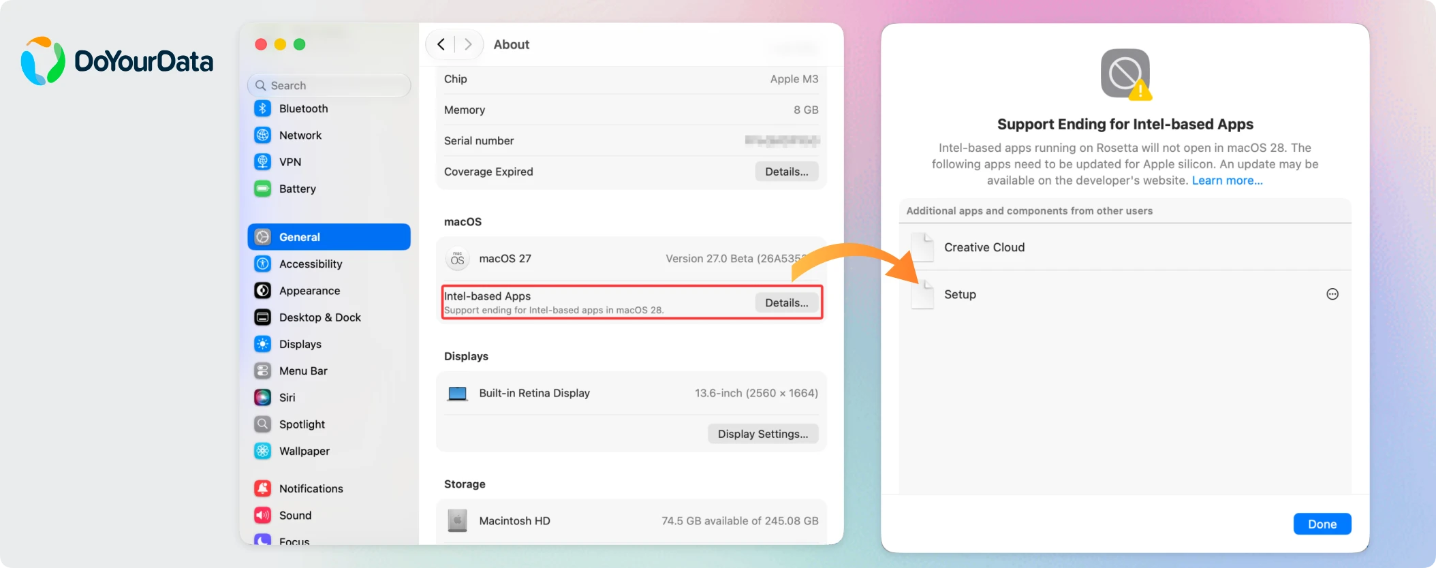The height and width of the screenshot is (568, 1436).
Task: Click the Built-in Retina Display laptop icon
Action: (x=457, y=393)
